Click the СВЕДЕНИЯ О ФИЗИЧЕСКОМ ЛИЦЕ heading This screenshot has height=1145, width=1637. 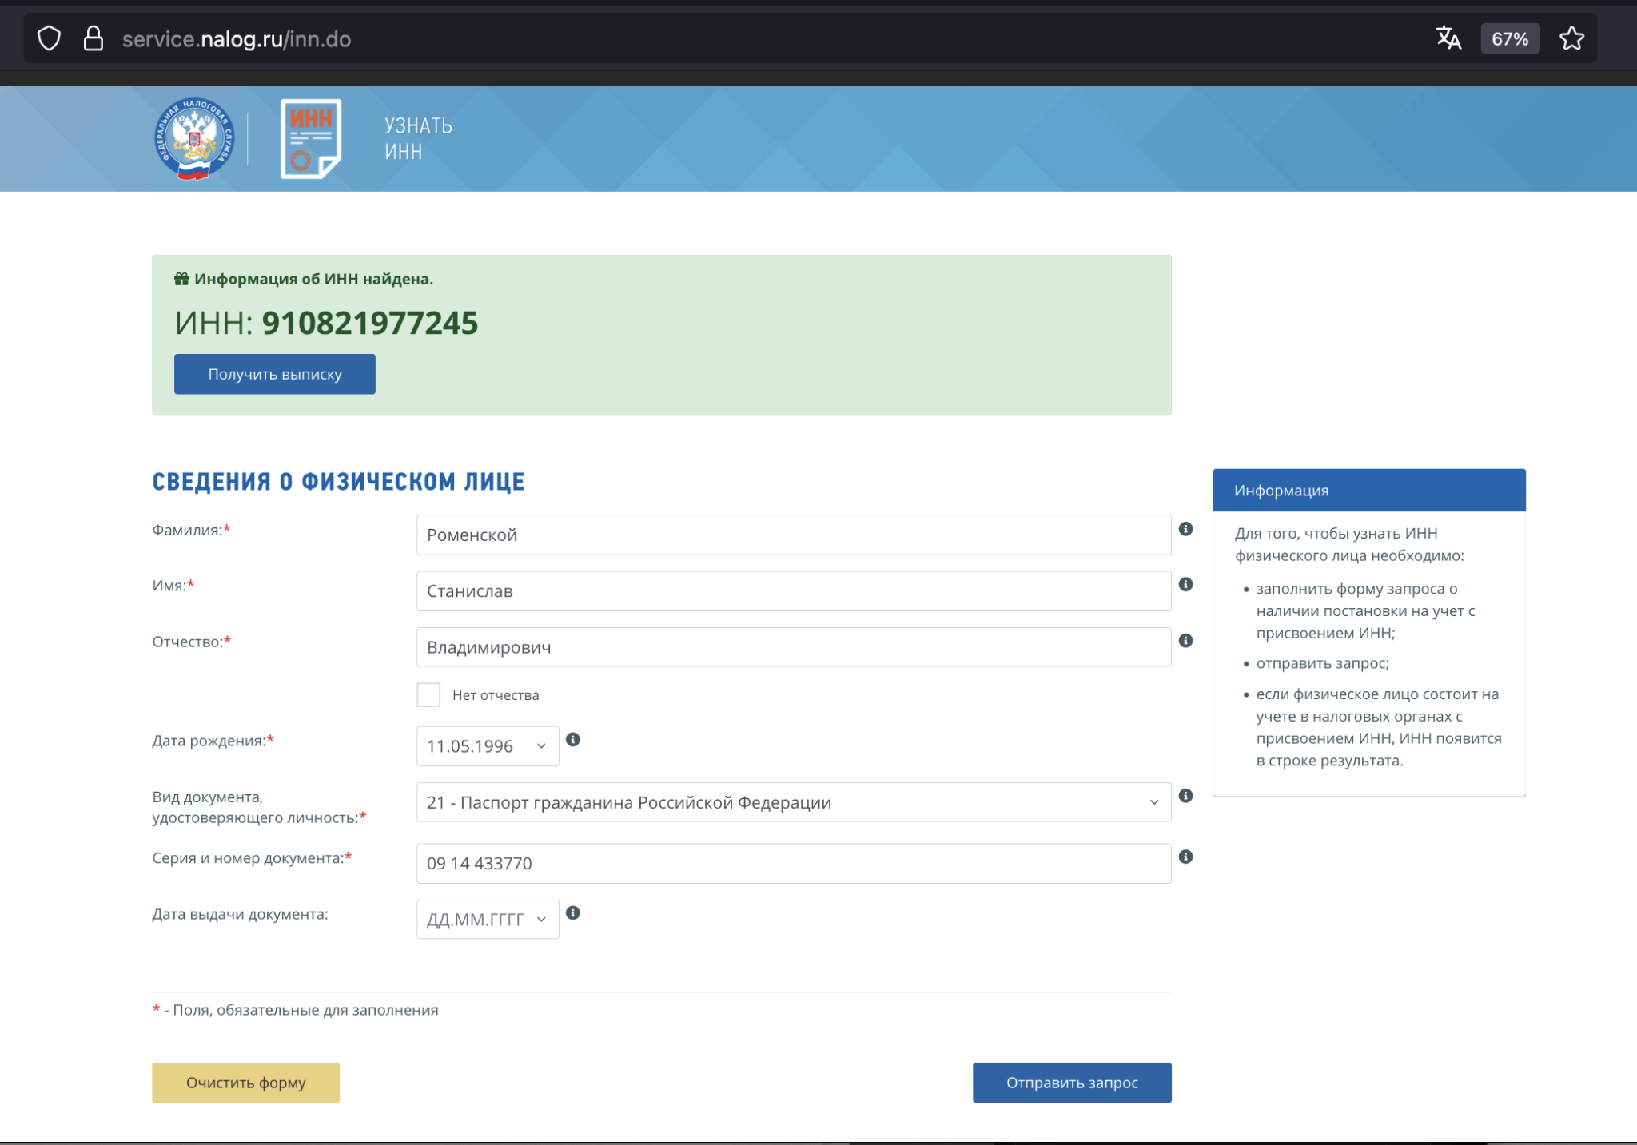click(339, 482)
